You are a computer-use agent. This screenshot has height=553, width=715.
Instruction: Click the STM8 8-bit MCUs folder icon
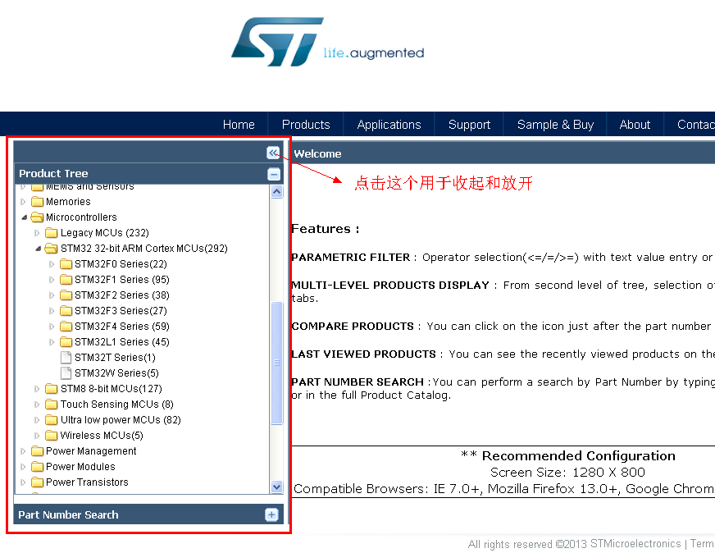(x=52, y=389)
